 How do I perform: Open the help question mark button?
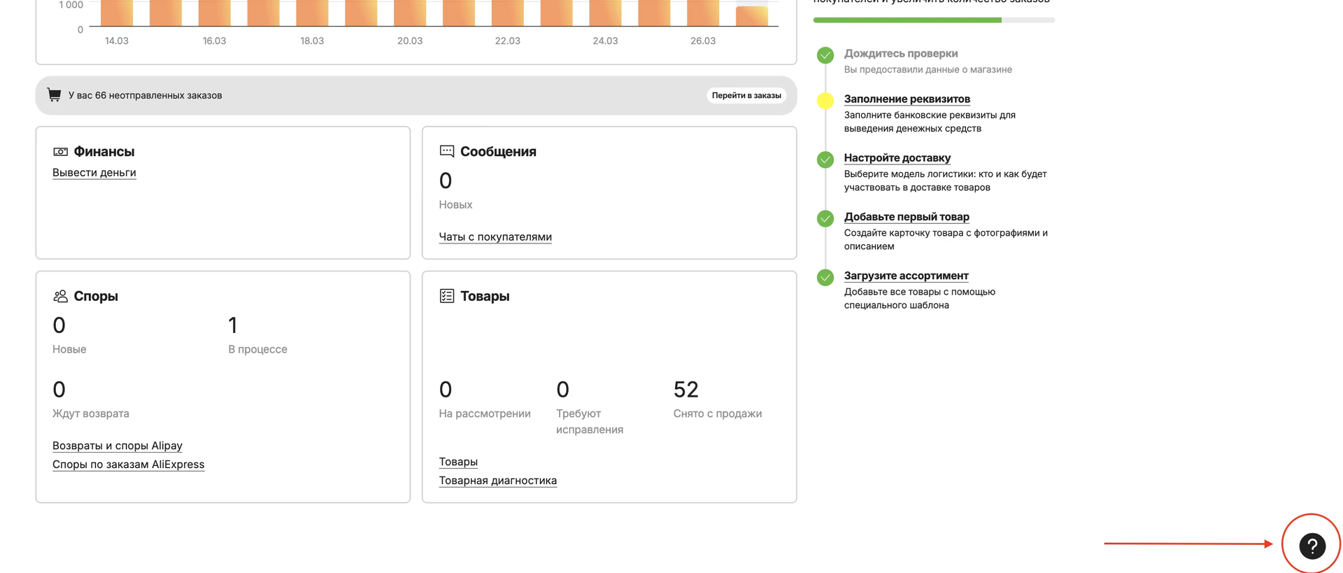(1312, 546)
